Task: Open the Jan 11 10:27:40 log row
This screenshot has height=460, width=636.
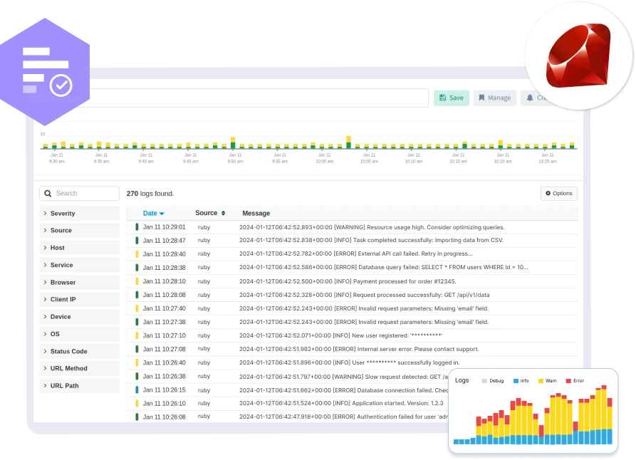Action: point(352,309)
